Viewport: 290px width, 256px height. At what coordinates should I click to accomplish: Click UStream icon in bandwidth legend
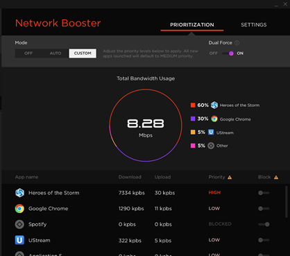[x=211, y=132]
